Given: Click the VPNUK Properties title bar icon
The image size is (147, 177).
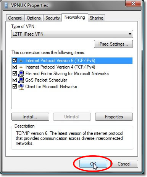Looking at the screenshot, I should pos(6,5).
